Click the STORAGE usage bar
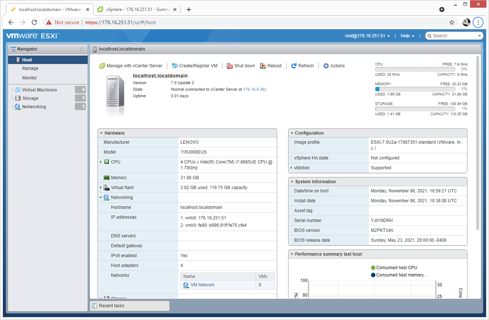 pyautogui.click(x=415, y=109)
